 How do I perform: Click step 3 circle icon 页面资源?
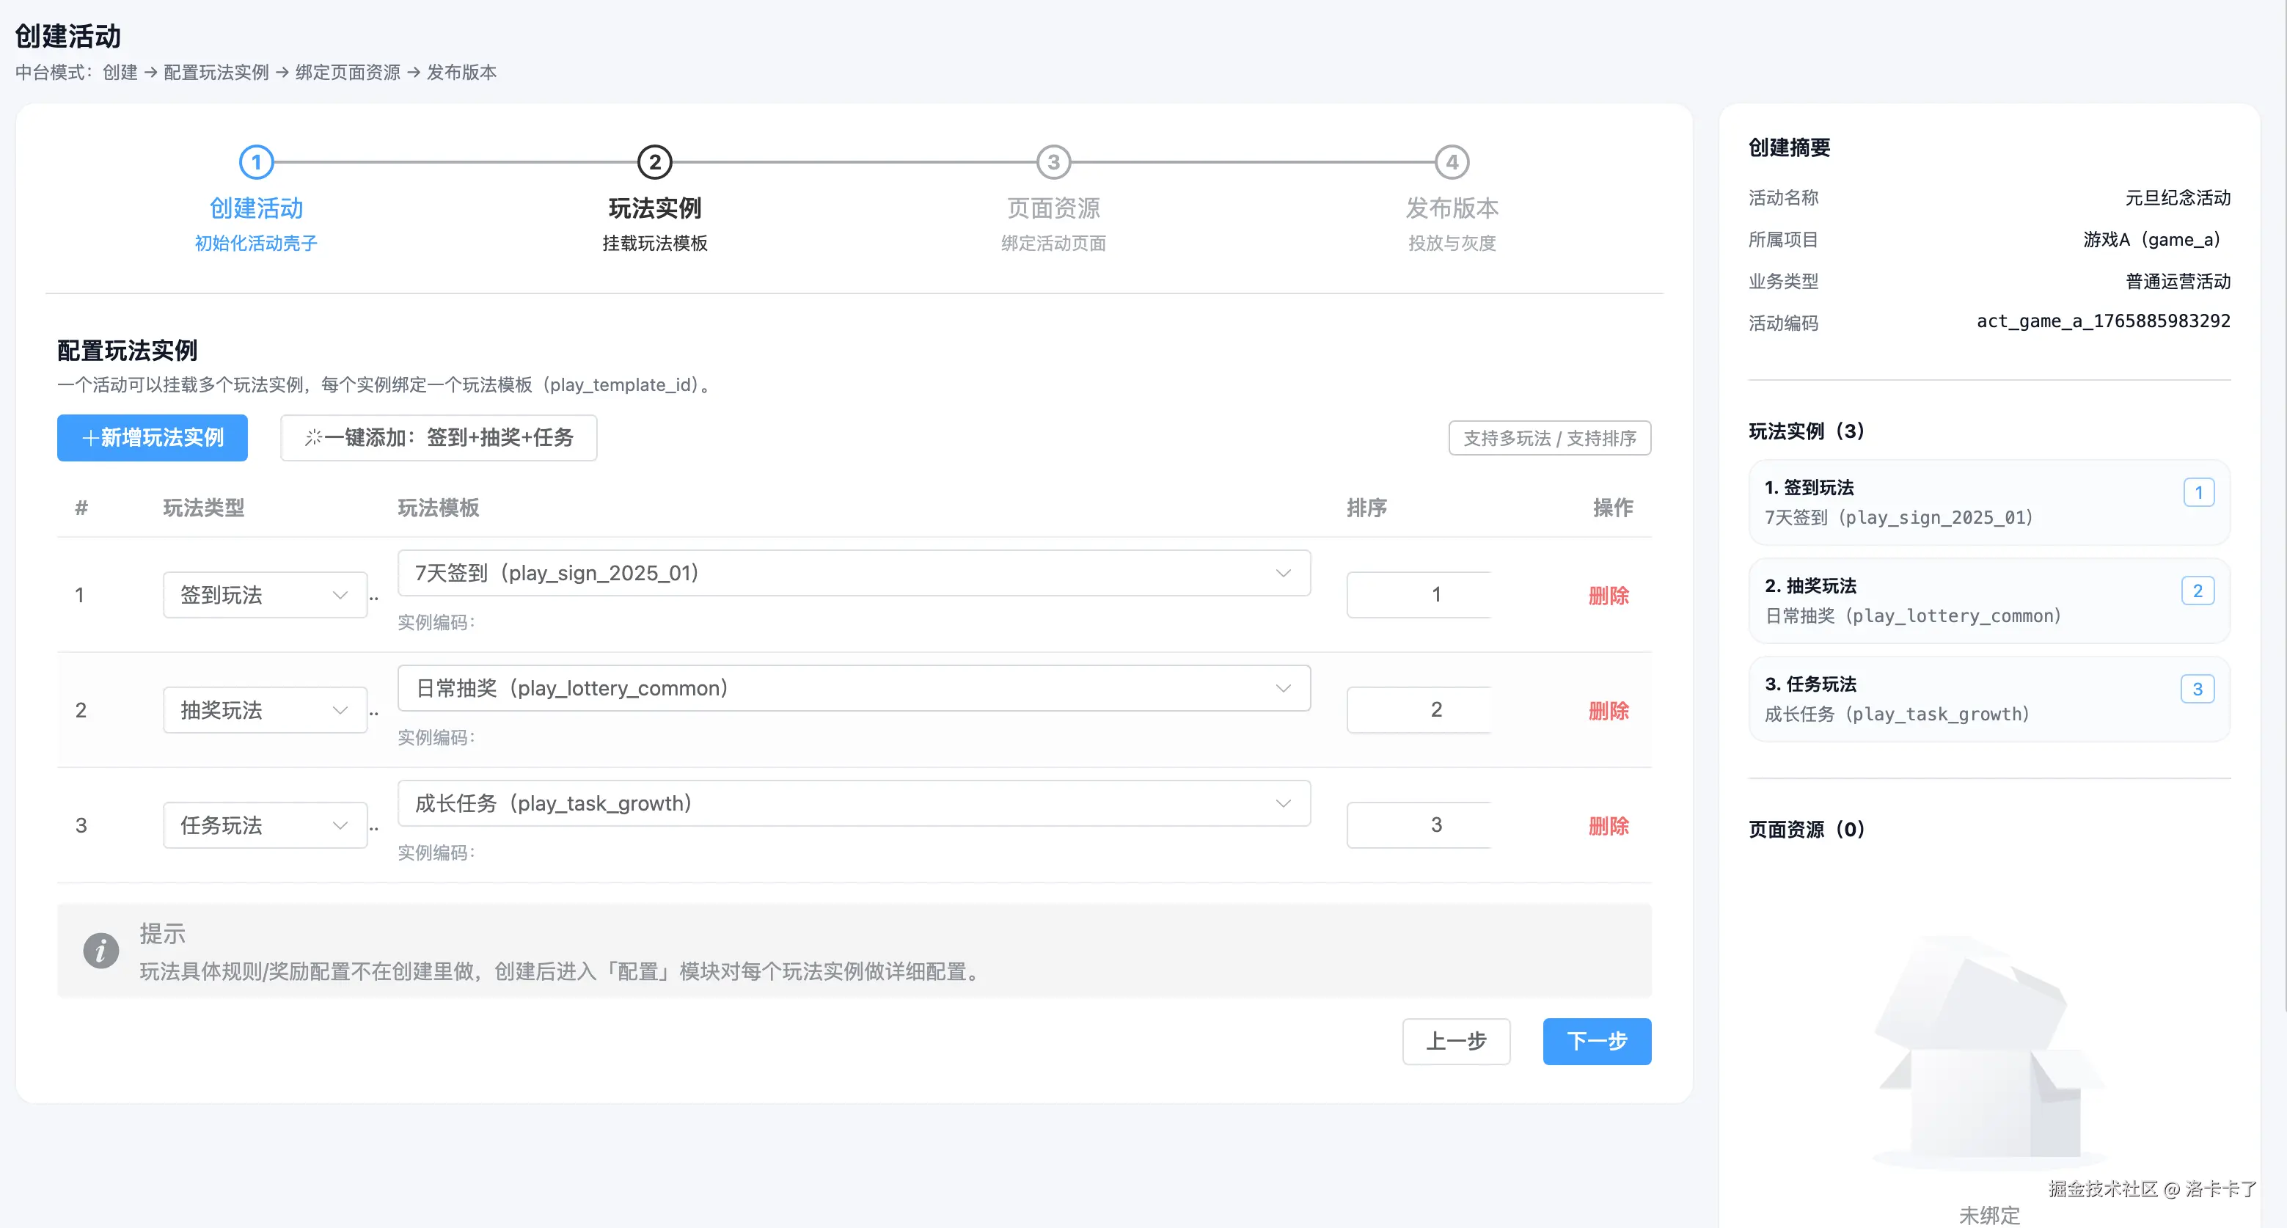point(1053,163)
